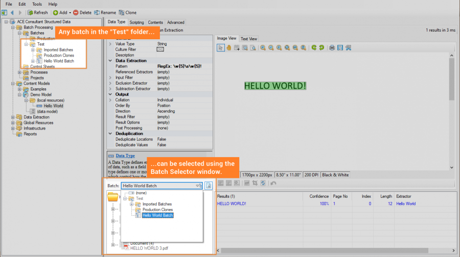460x257 pixels.
Task: Click the Culture Filter envelope swatch
Action: (x=160, y=50)
